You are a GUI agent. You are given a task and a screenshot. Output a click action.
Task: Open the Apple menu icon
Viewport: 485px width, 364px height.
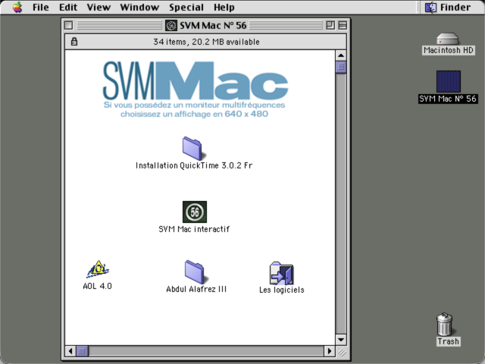(17, 7)
